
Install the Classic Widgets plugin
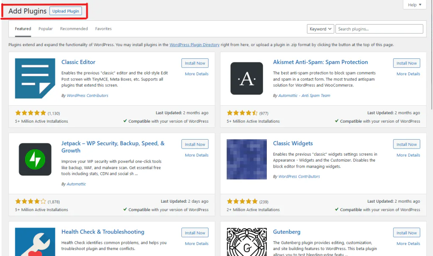[406, 144]
